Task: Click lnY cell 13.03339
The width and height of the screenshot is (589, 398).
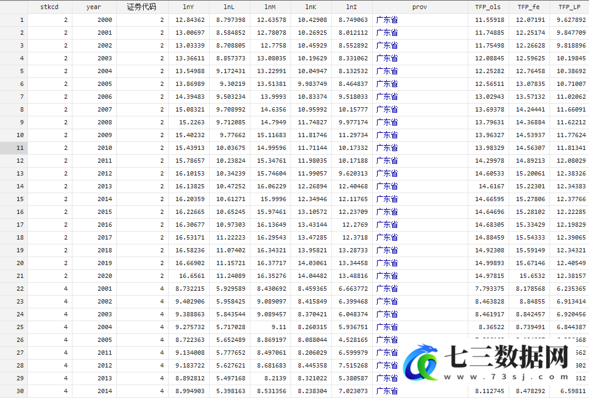Action: pos(189,46)
